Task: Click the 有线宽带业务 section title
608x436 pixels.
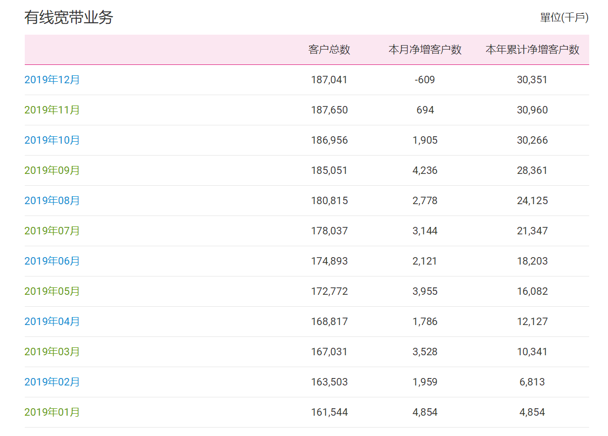Action: point(69,18)
